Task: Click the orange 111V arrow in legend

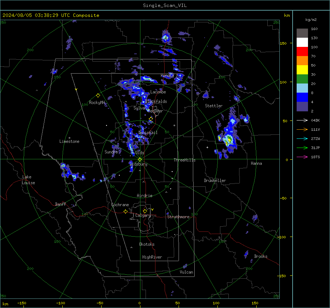Action: coord(302,130)
